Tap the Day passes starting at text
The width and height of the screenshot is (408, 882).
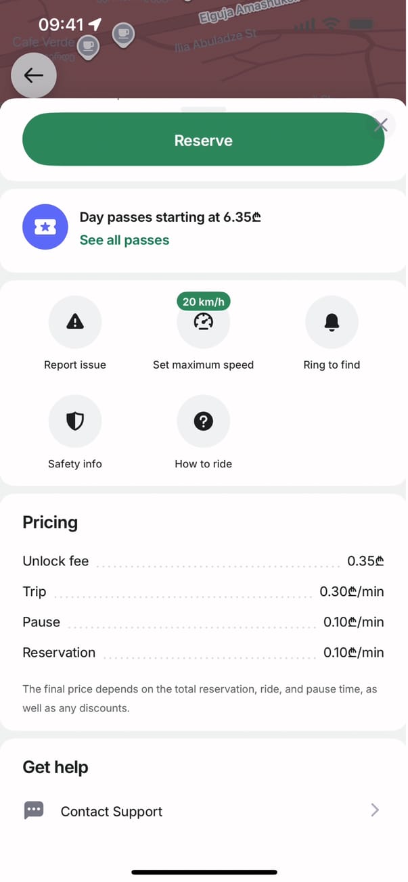click(171, 217)
